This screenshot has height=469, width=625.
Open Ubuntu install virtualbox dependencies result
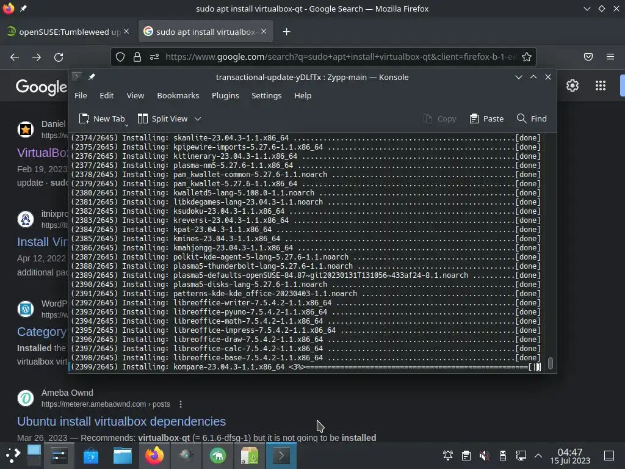point(121,421)
